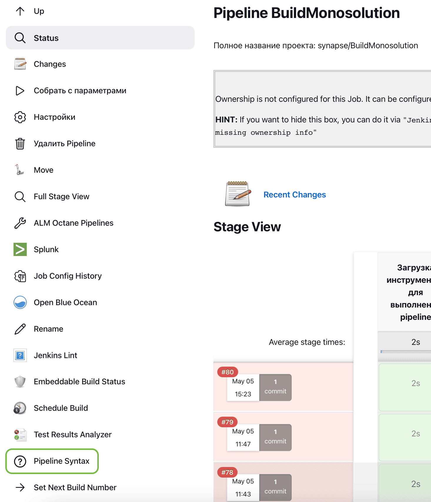Open build #80 badge
Image resolution: width=431 pixels, height=502 pixels.
[x=228, y=372]
